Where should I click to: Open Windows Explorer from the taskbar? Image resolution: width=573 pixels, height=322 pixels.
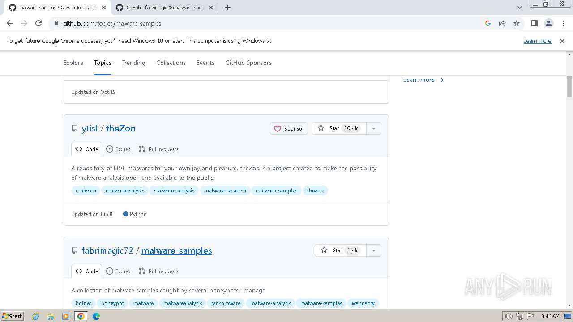51,316
